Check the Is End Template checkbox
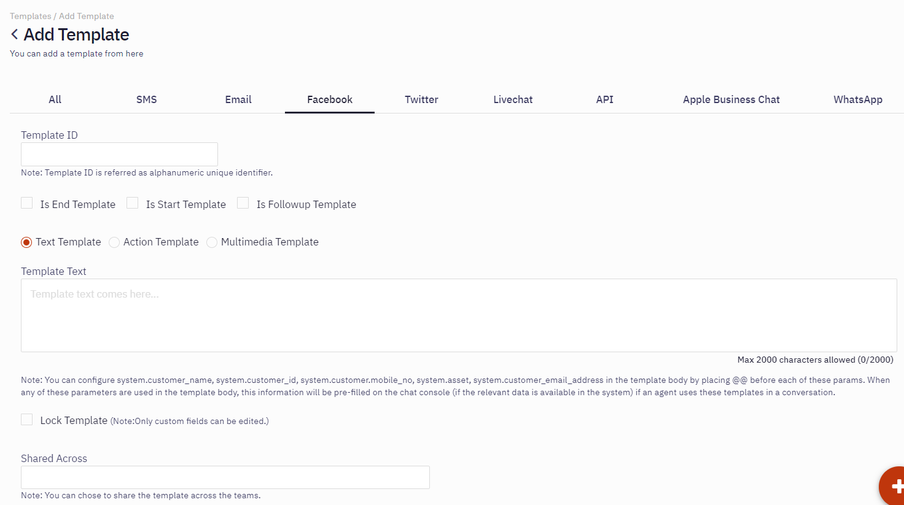 click(27, 203)
